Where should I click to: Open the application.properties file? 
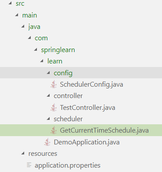68,165
